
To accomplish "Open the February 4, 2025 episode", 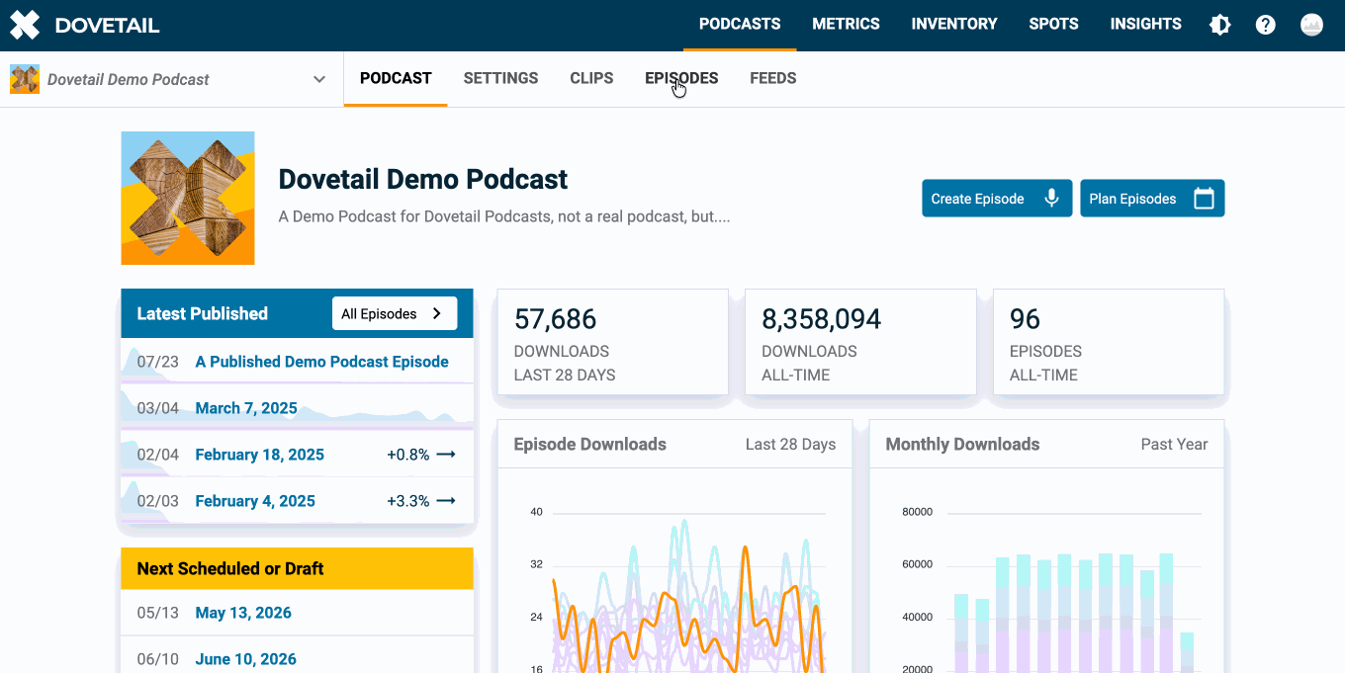I will [x=255, y=501].
